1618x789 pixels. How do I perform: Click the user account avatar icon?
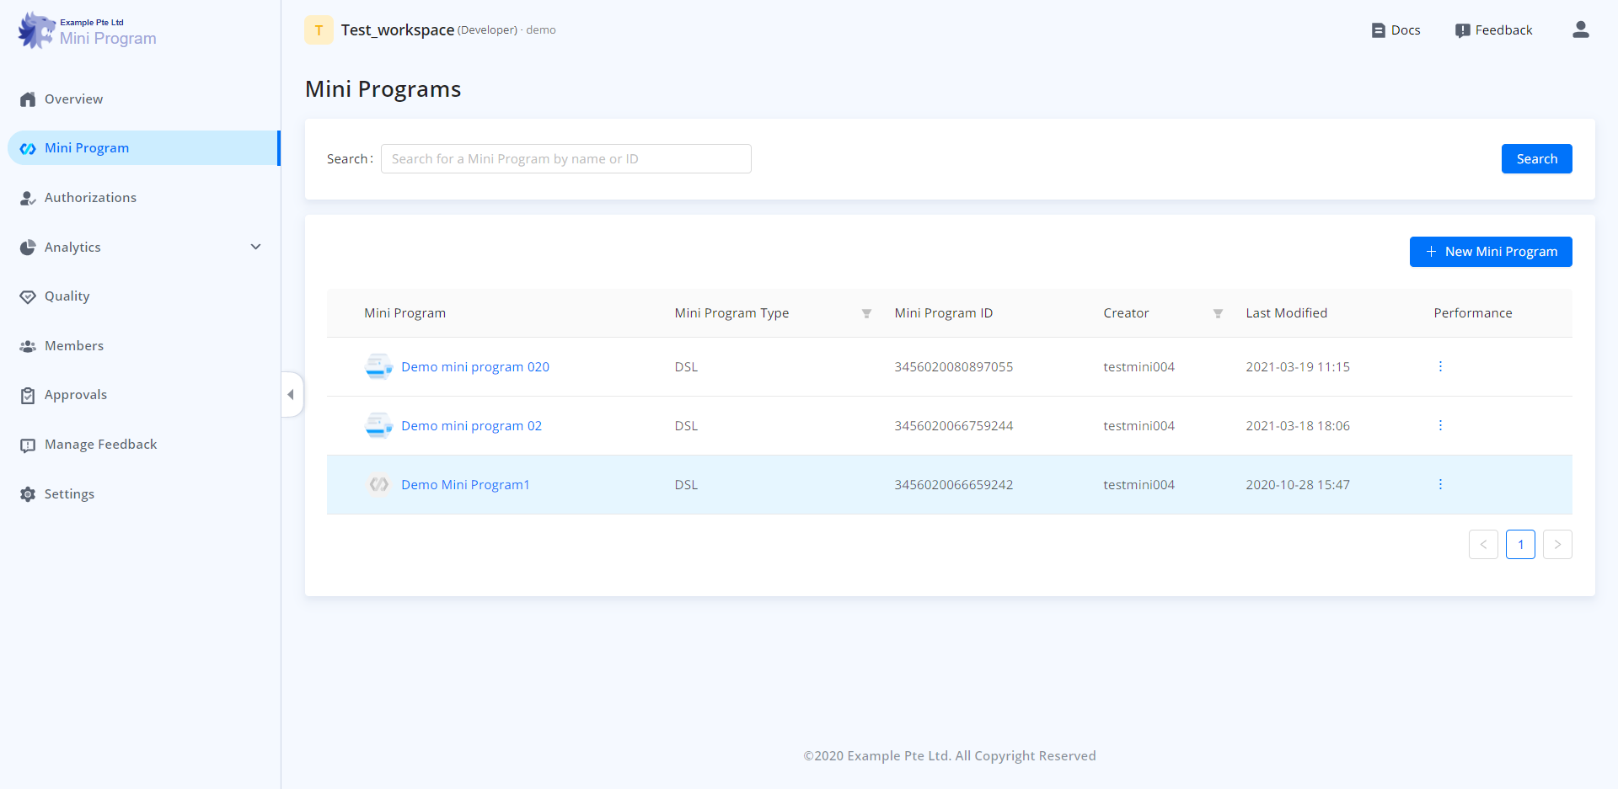pos(1580,30)
